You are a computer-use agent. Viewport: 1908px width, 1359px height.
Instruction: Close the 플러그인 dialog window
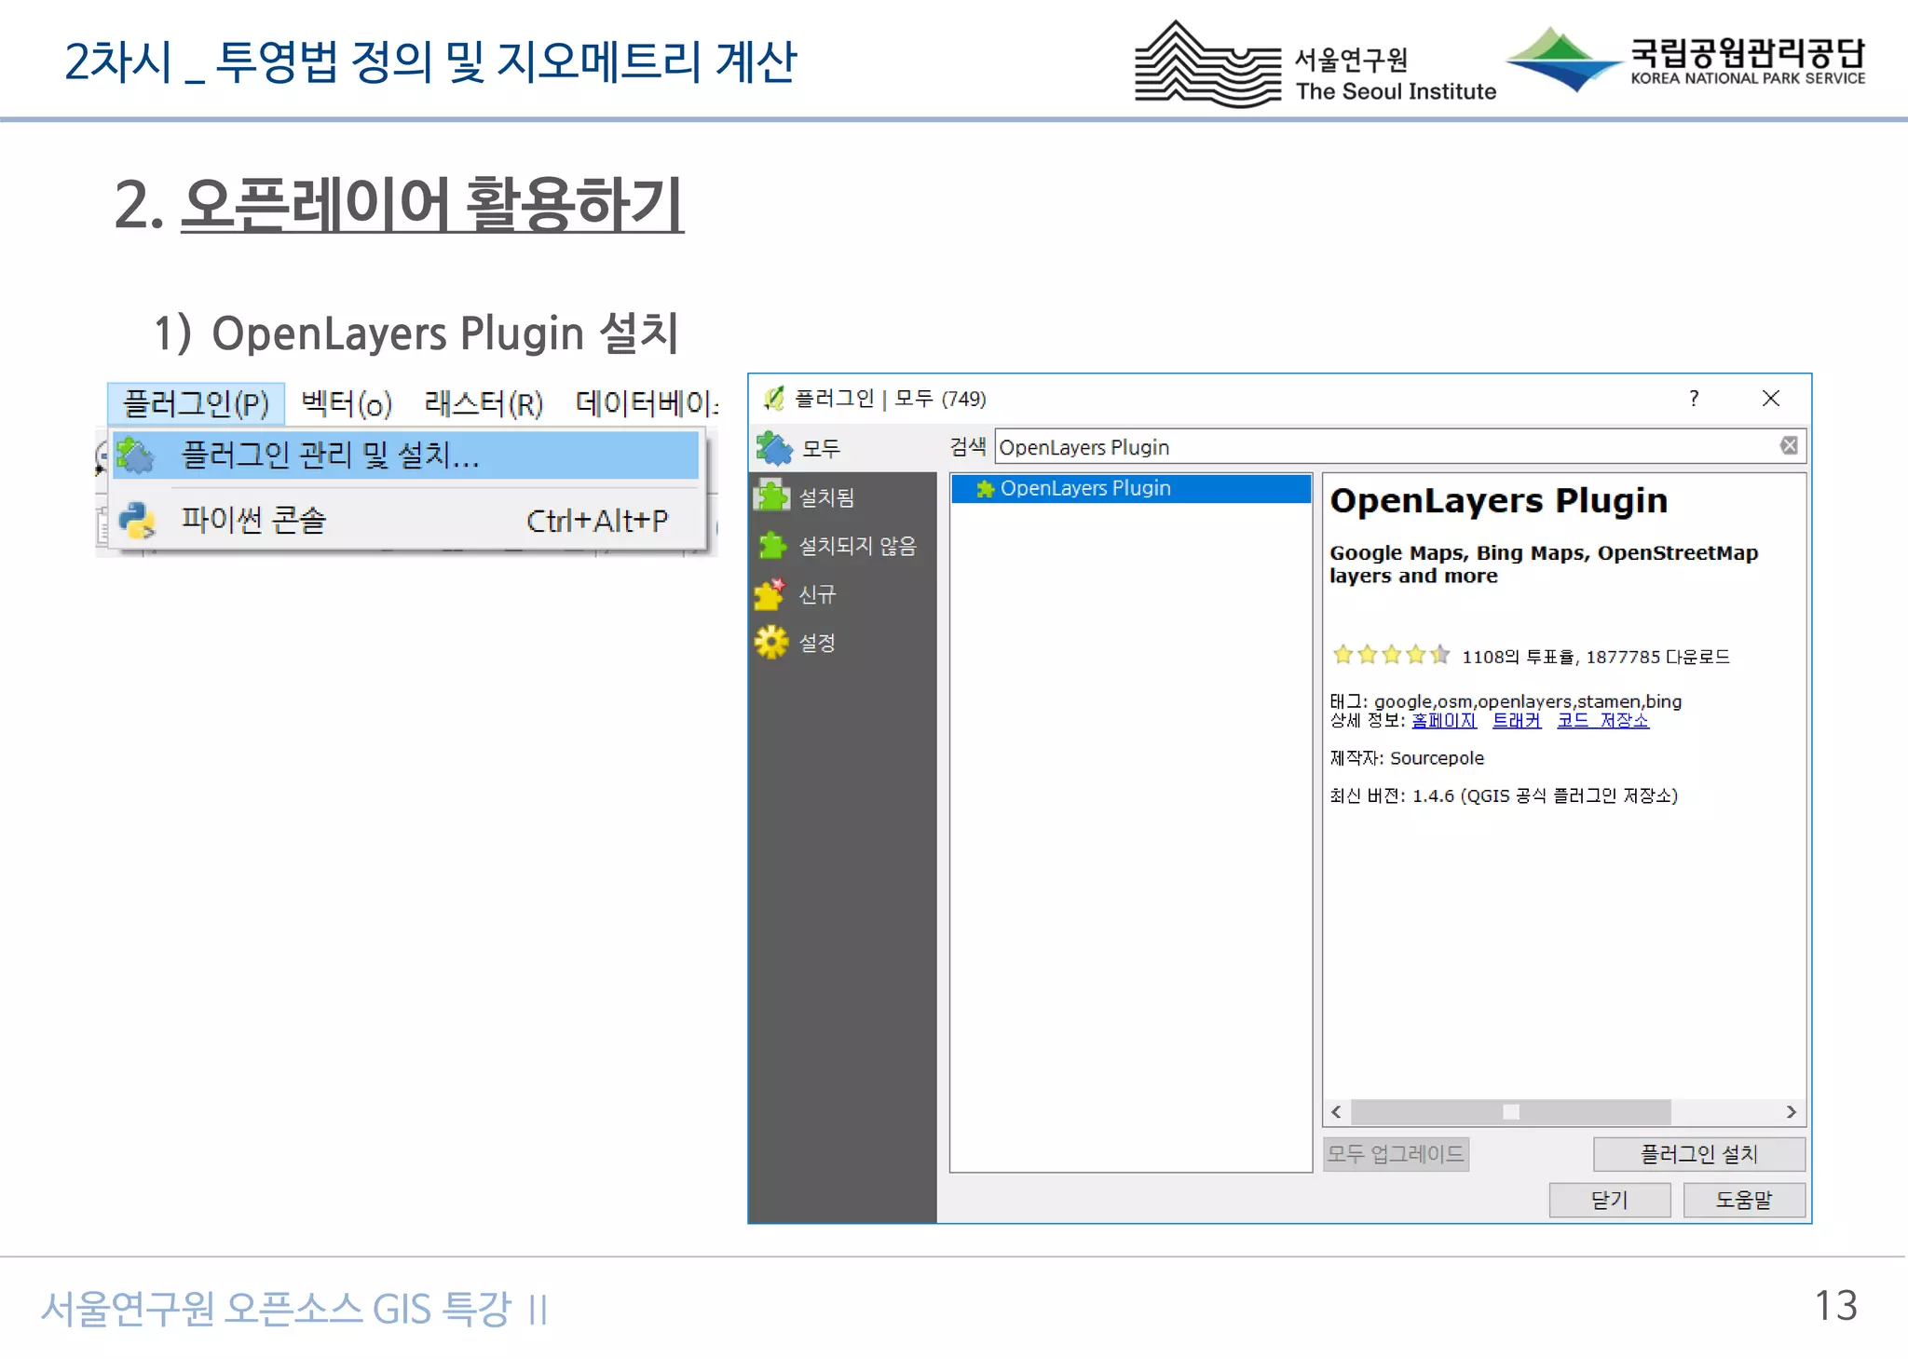(1771, 399)
